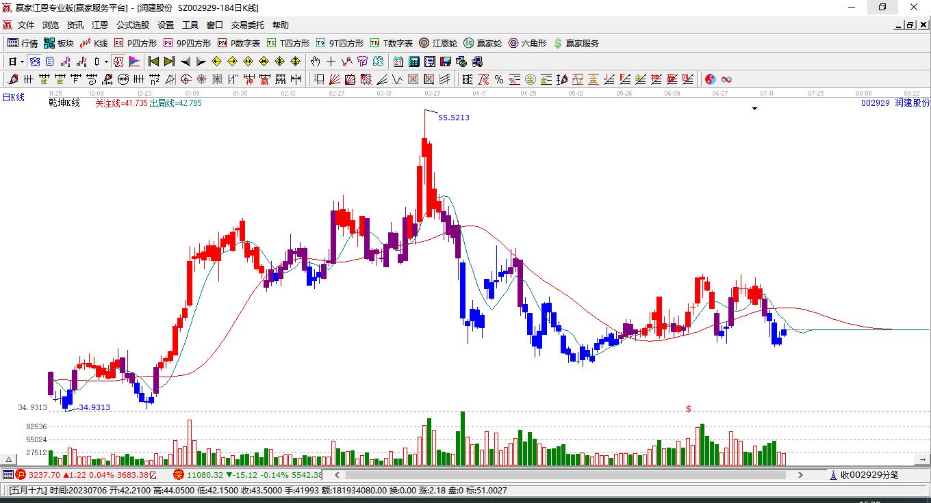Open the 江恩轮 Gann wheel
This screenshot has height=503, width=931.
pos(438,43)
